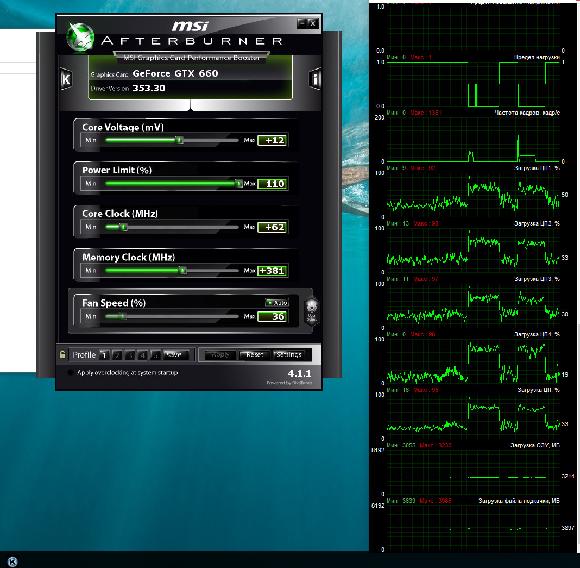Click the 'Загрузка файла подкачки, МБ' graph
Viewport: 580px width, 568px height.
point(473,528)
